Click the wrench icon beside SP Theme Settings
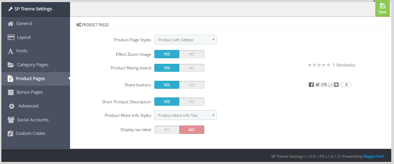The image size is (394, 164). (x=10, y=9)
